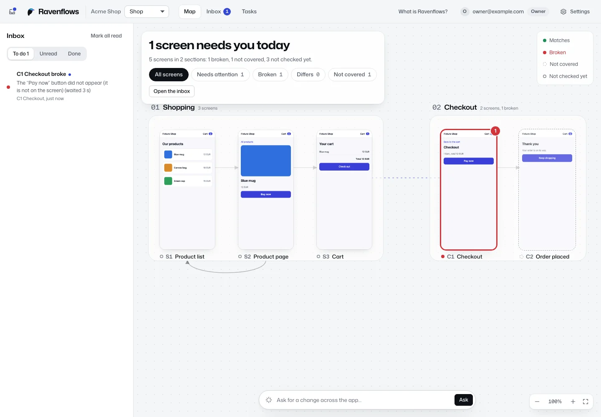Screen dimensions: 601x417
Task: Go to the Tasks tab
Action: click(249, 12)
